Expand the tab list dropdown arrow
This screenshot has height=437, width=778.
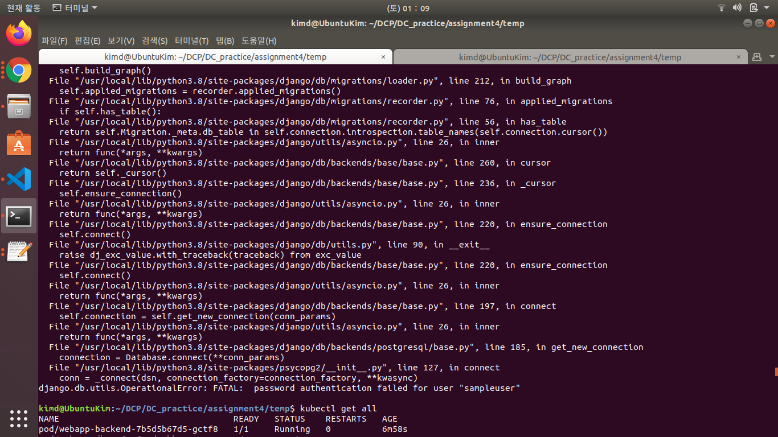772,57
